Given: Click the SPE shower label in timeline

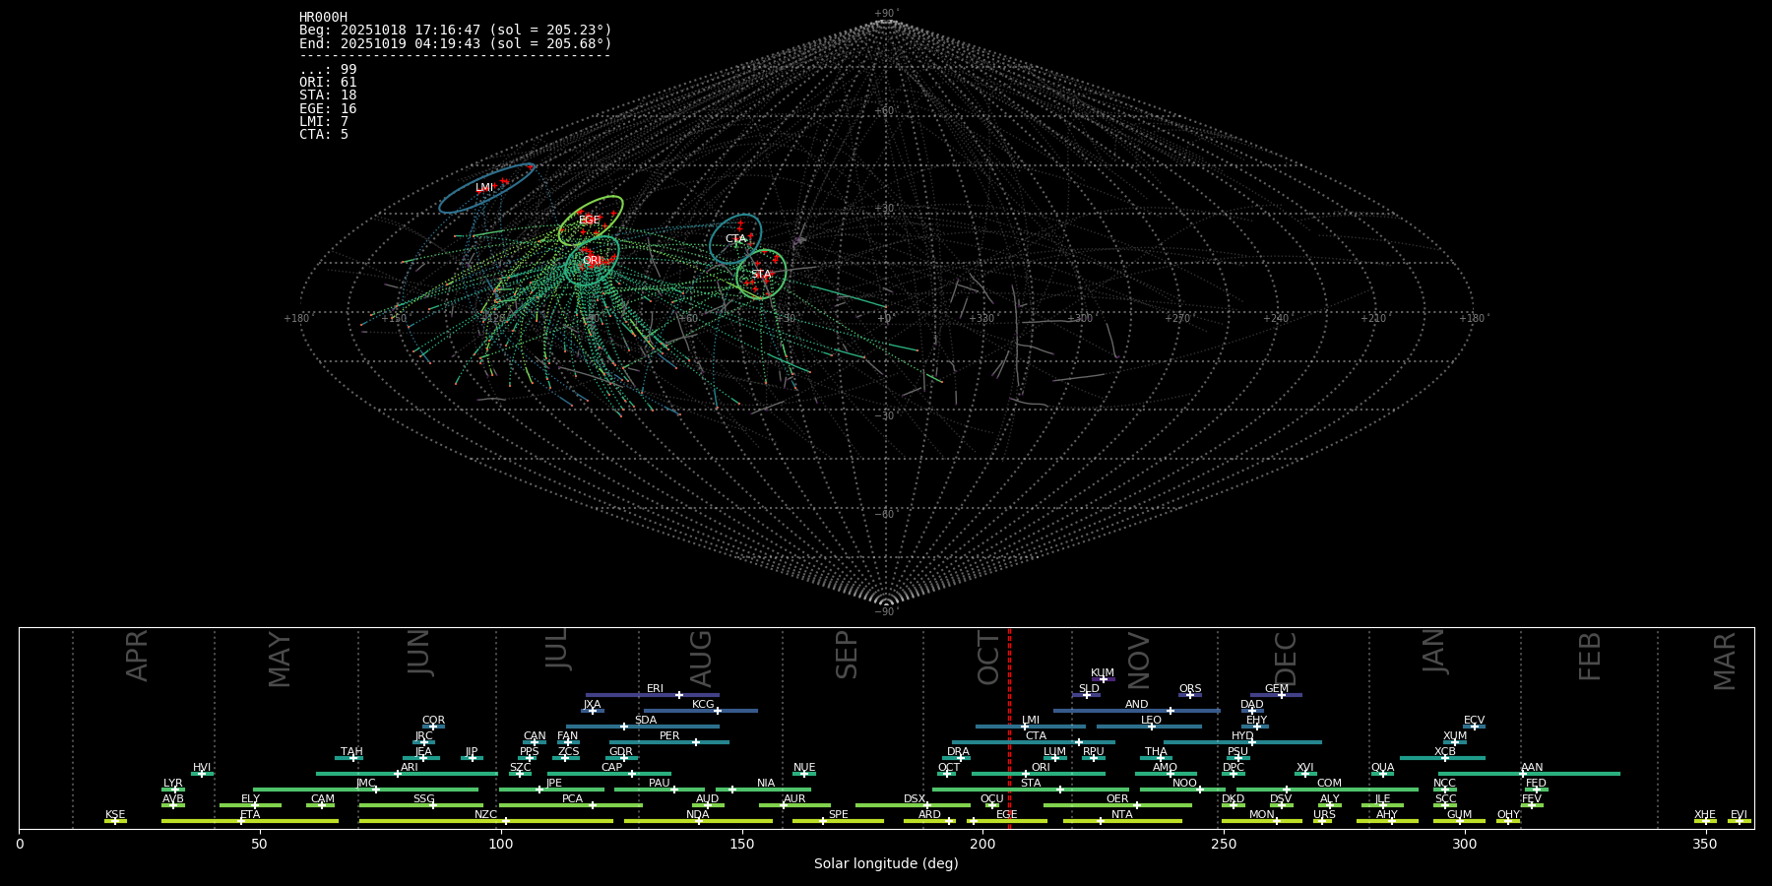Looking at the screenshot, I should 839,815.
